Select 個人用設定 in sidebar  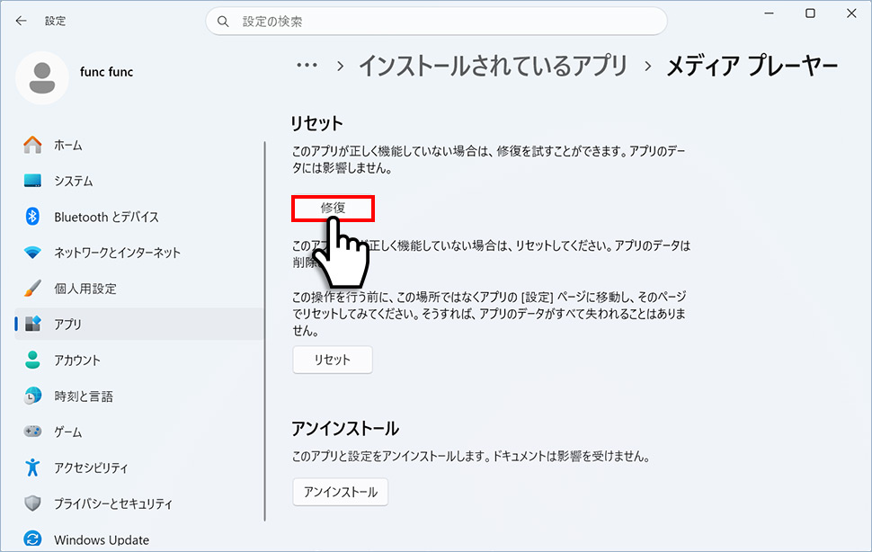pos(139,288)
